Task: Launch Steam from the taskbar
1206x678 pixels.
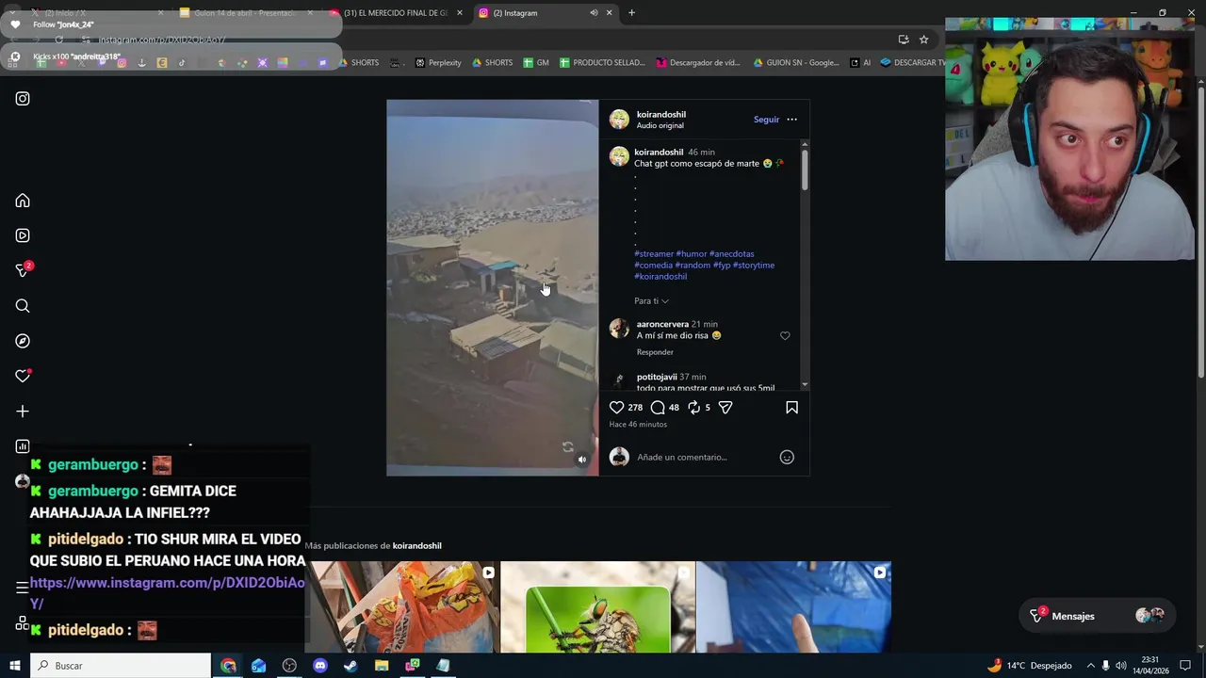Action: coord(350,666)
